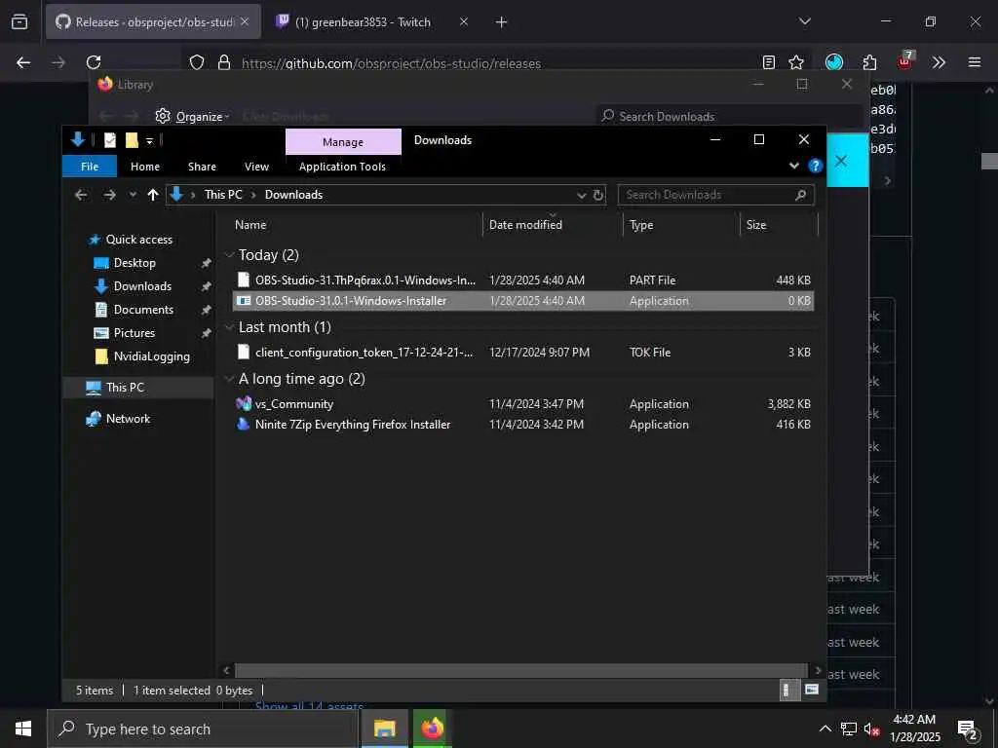Click This PC in the address breadcrumb

coord(223,195)
